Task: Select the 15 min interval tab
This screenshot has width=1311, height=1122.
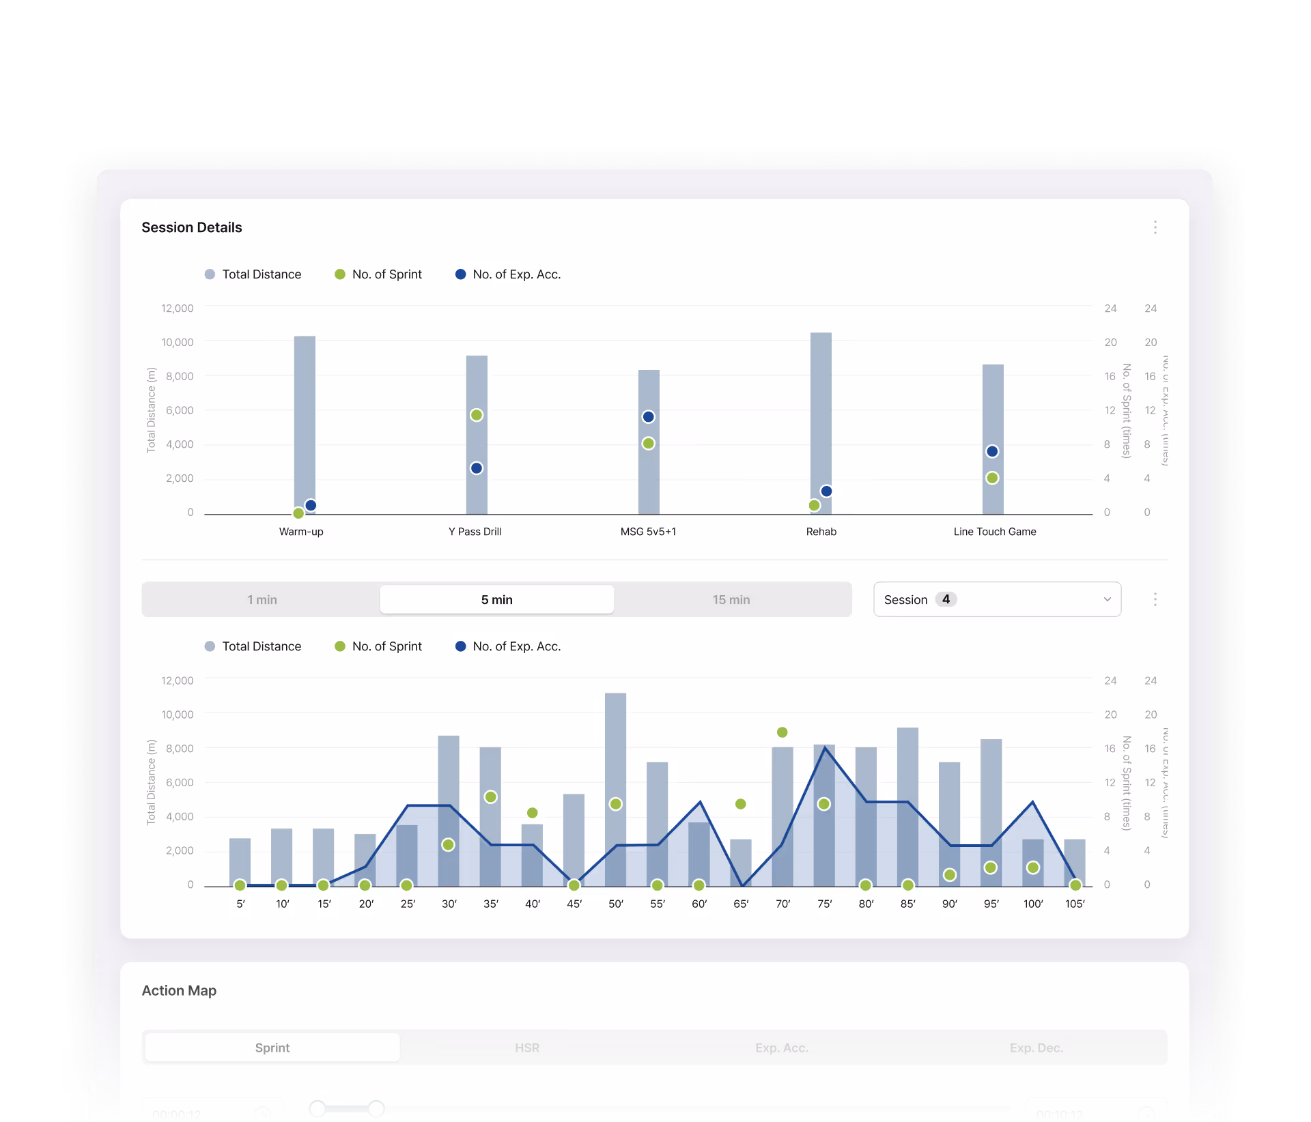Action: pos(731,599)
